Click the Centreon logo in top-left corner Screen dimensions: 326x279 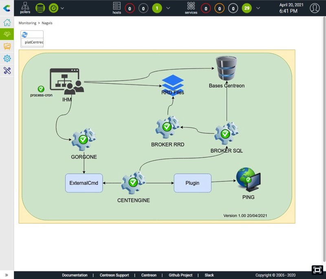[7, 8]
